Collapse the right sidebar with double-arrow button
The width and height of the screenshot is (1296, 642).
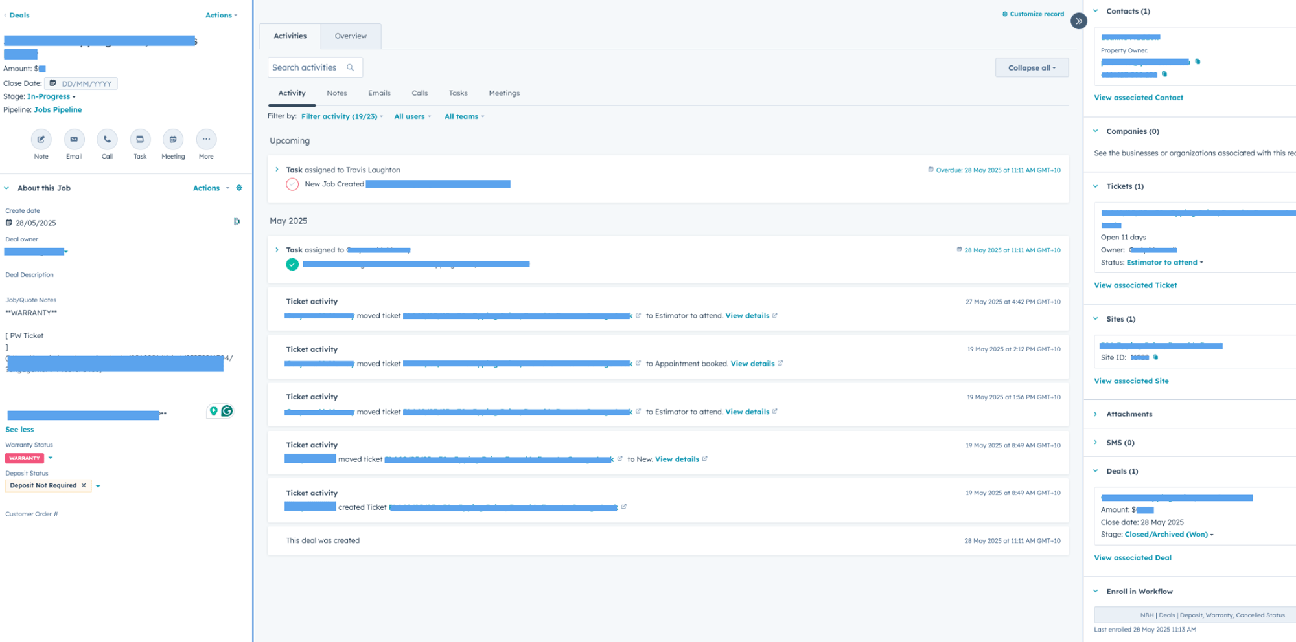pyautogui.click(x=1078, y=21)
